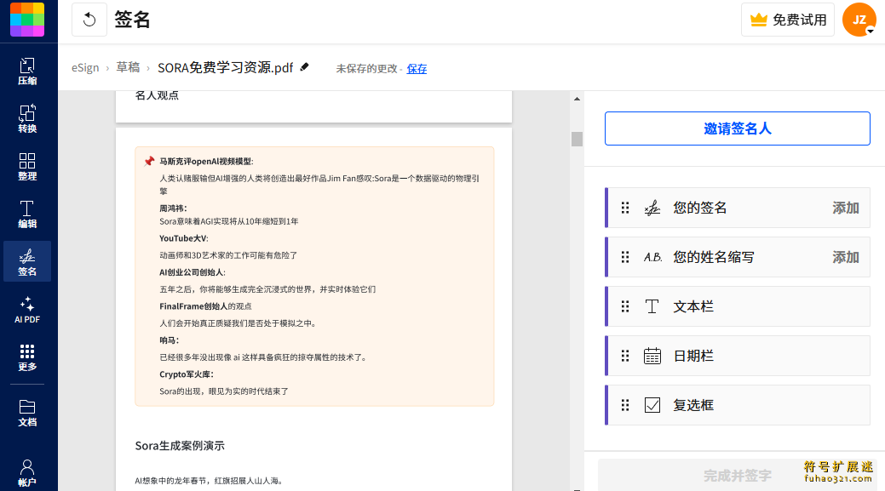Click the pencil icon to rename file
885x491 pixels.
[305, 67]
